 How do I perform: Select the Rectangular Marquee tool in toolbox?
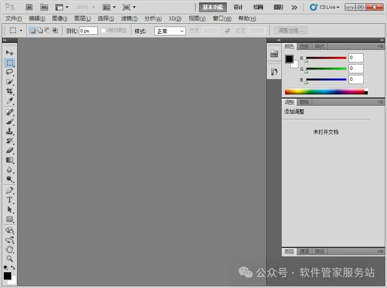10,62
